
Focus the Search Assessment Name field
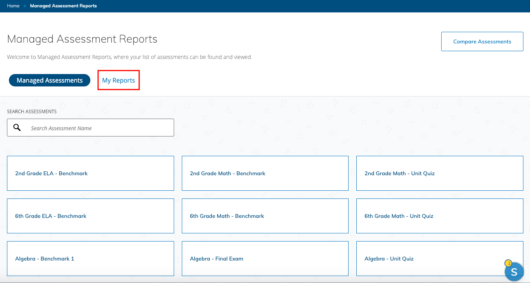tap(97, 127)
